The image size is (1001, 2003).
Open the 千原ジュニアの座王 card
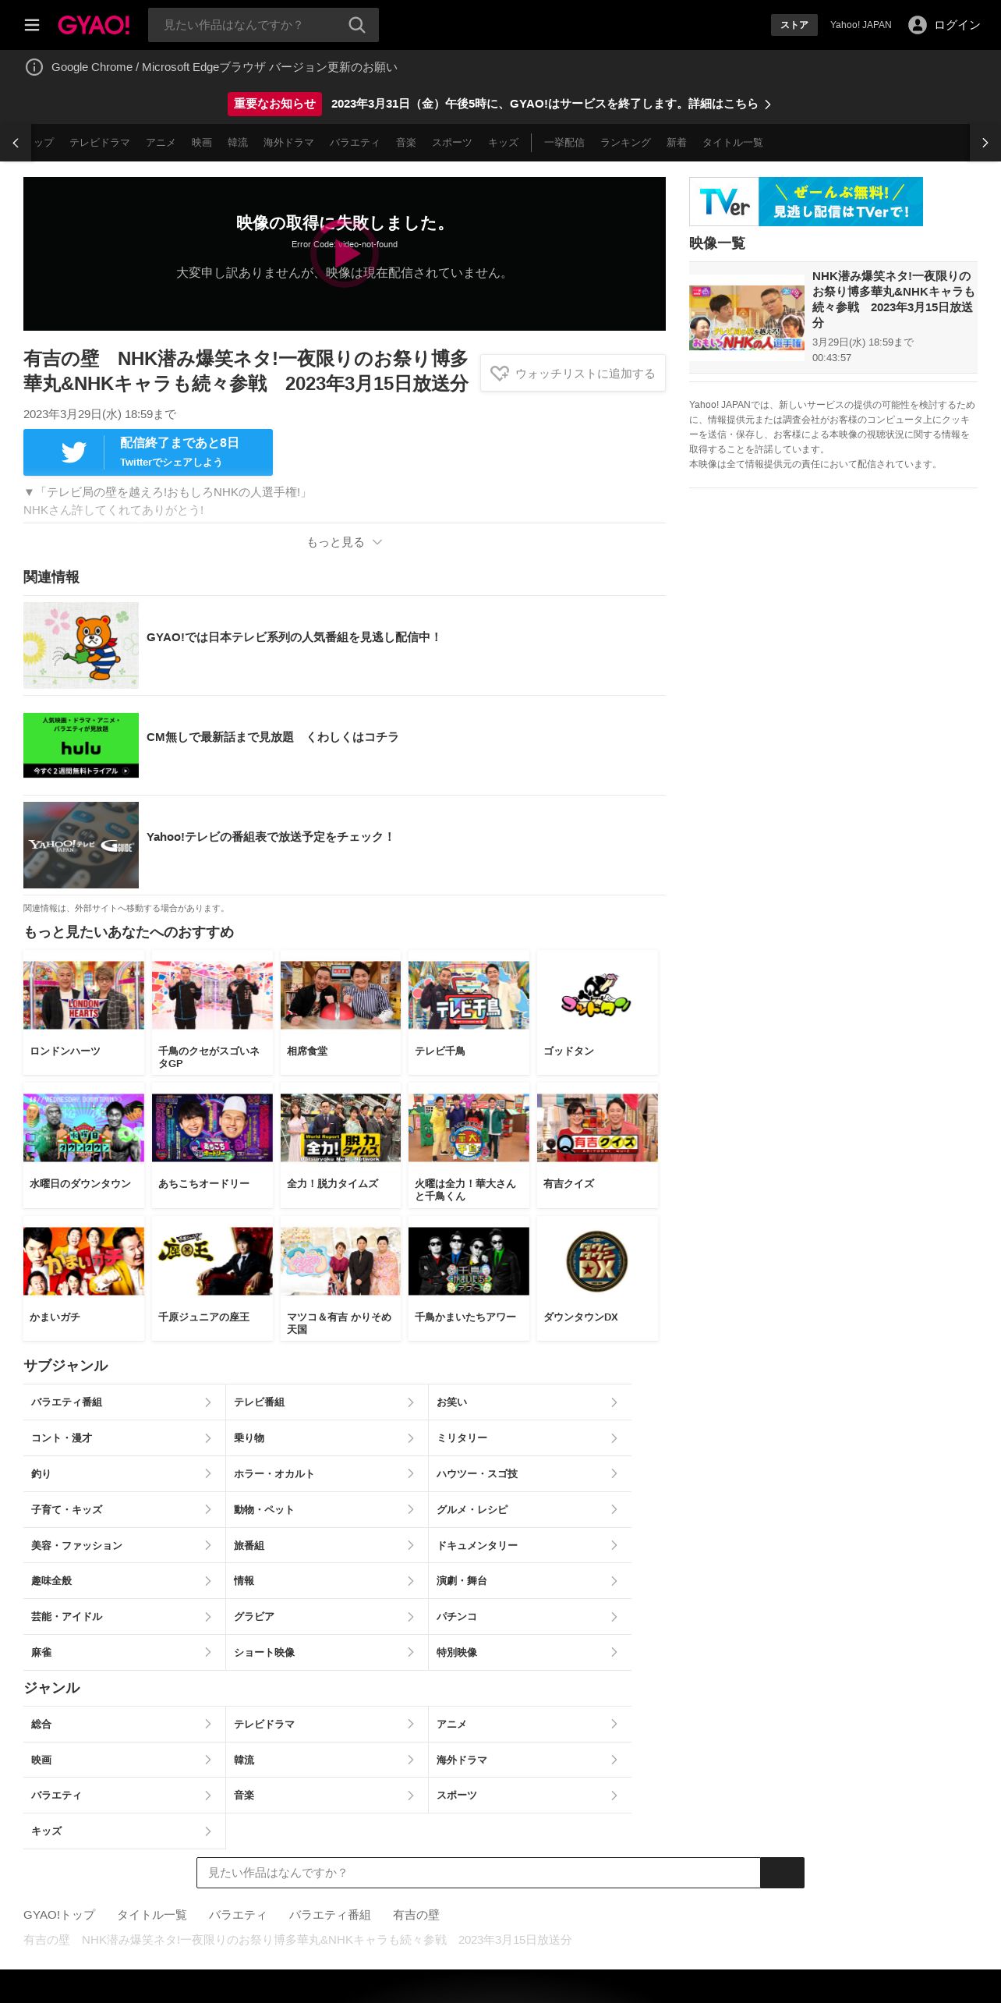click(x=212, y=1279)
